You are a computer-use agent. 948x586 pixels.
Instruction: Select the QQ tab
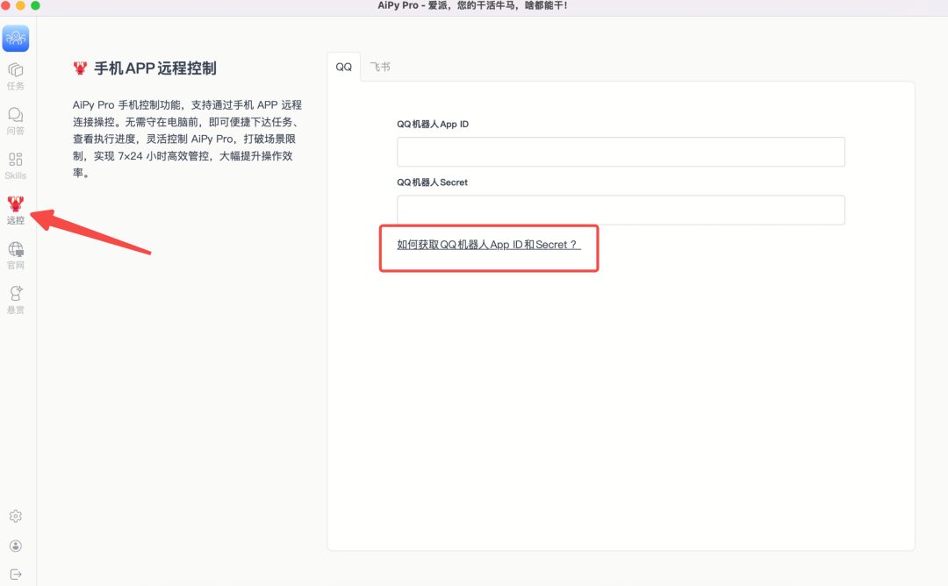click(x=343, y=66)
